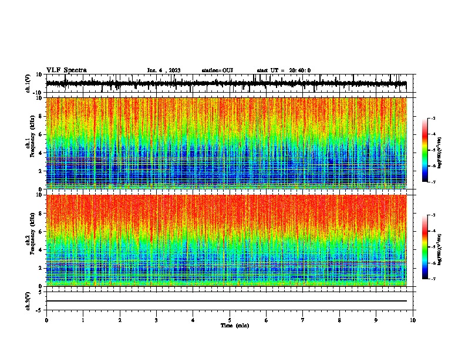Click the 2 kHz tick of ch.2 spectrogram
The height and width of the screenshot is (359, 465).
[41, 268]
